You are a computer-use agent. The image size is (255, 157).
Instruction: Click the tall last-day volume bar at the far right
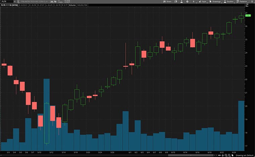pos(241,126)
